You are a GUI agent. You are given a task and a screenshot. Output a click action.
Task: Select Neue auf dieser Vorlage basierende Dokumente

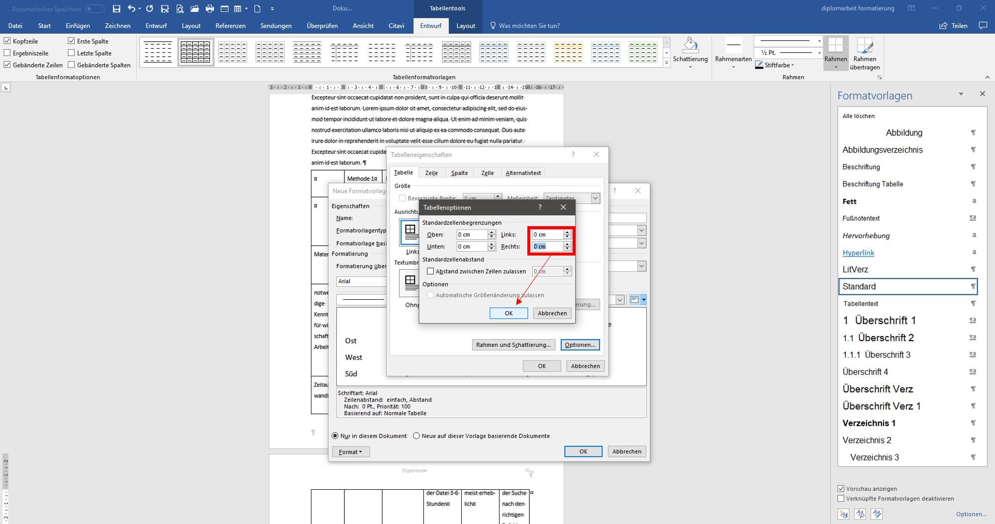pos(416,436)
